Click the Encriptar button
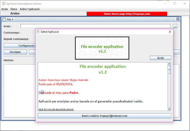 [x=15, y=52]
